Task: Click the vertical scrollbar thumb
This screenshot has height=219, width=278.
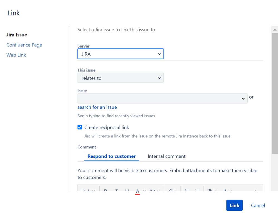Action: point(275,93)
